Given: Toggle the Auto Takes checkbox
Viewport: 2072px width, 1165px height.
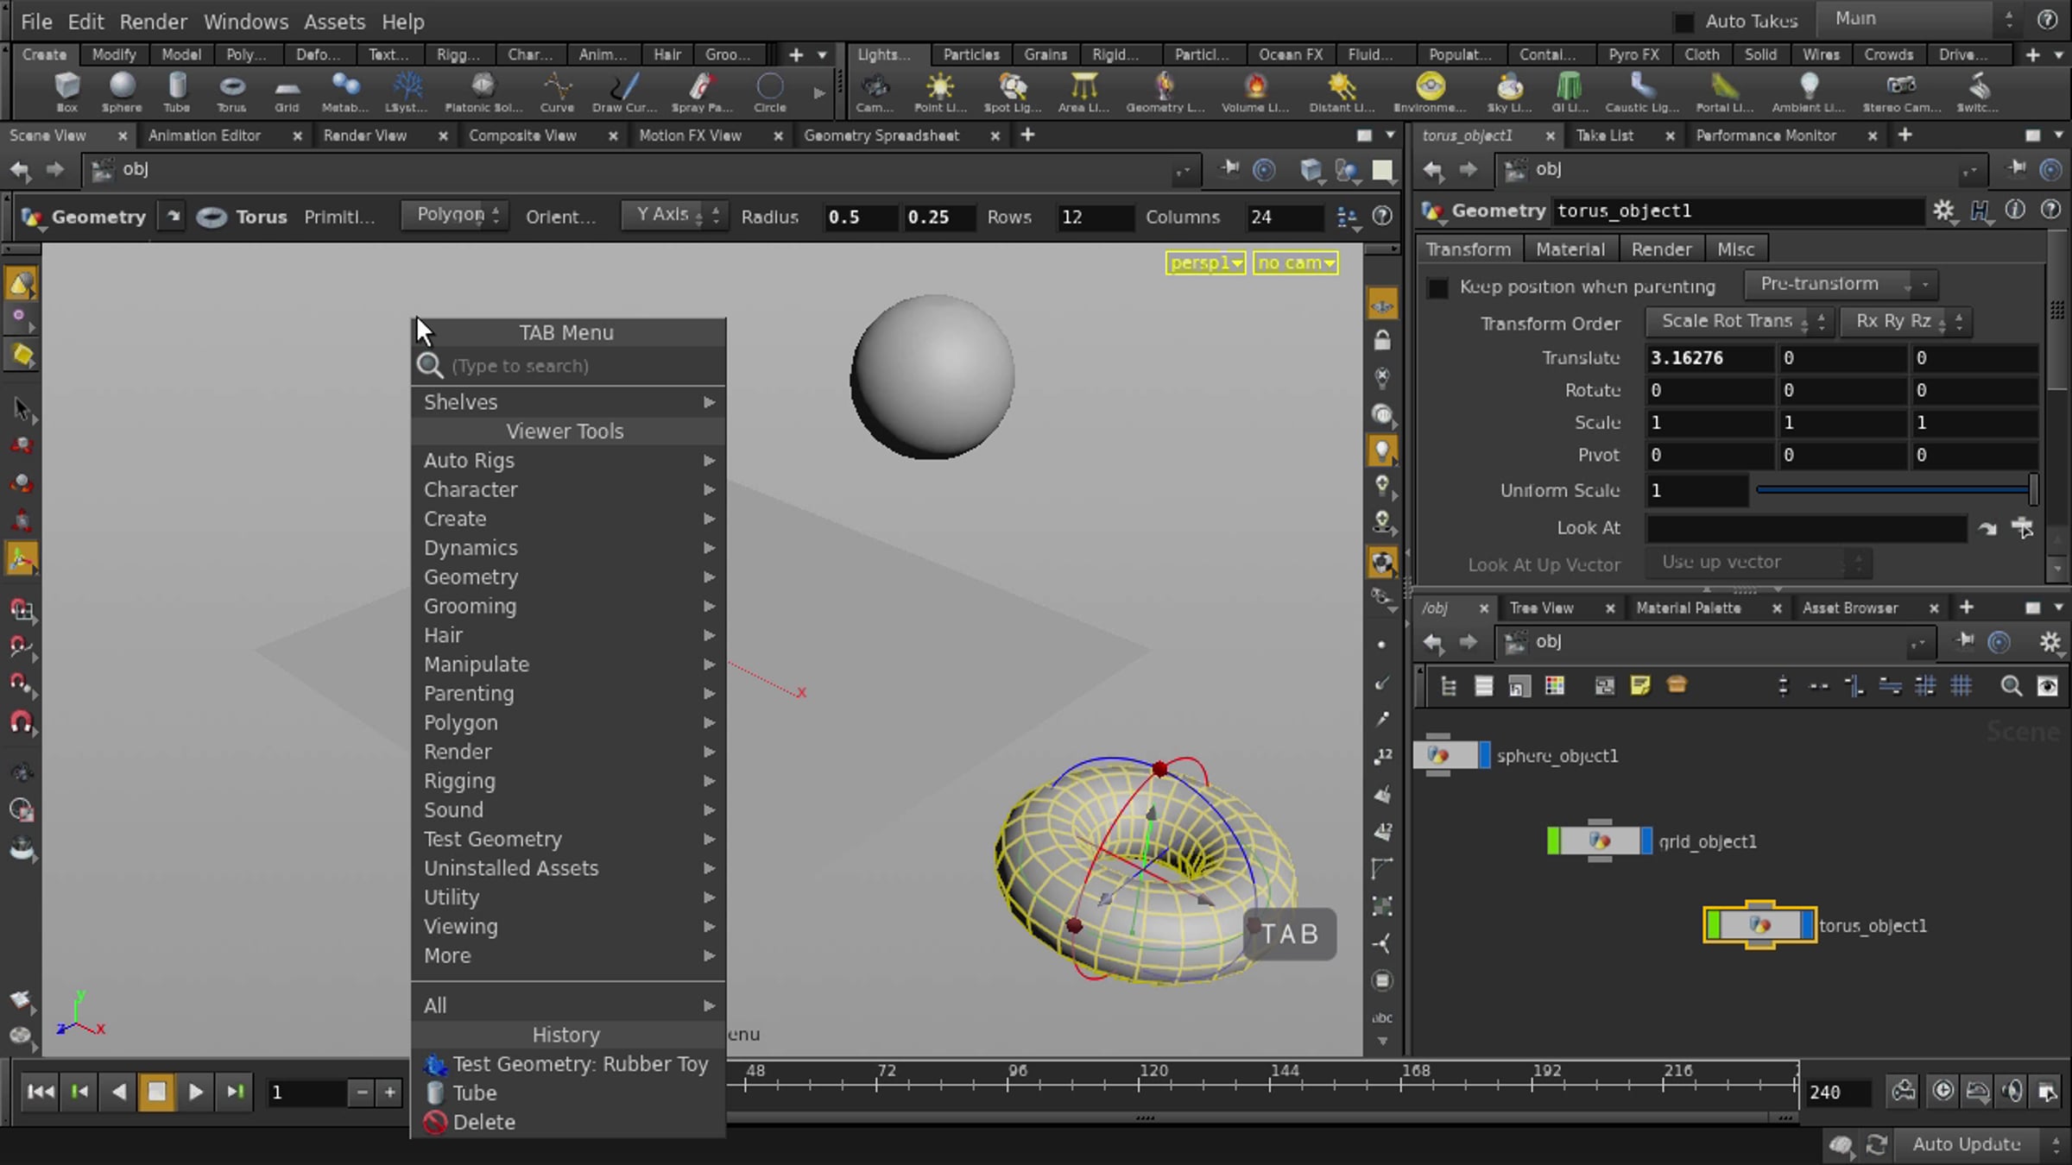Looking at the screenshot, I should pos(1683,22).
